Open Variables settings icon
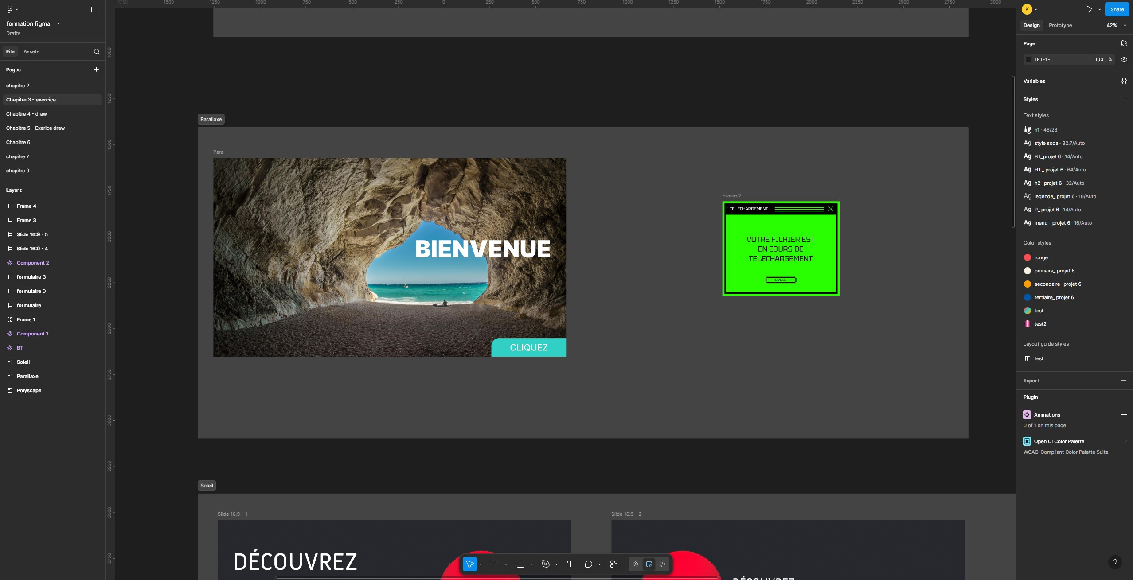The height and width of the screenshot is (580, 1133). tap(1124, 81)
